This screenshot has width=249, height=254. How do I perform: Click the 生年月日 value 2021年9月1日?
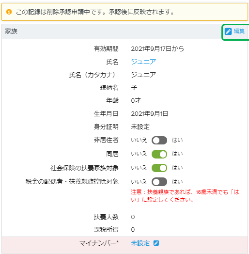[149, 114]
